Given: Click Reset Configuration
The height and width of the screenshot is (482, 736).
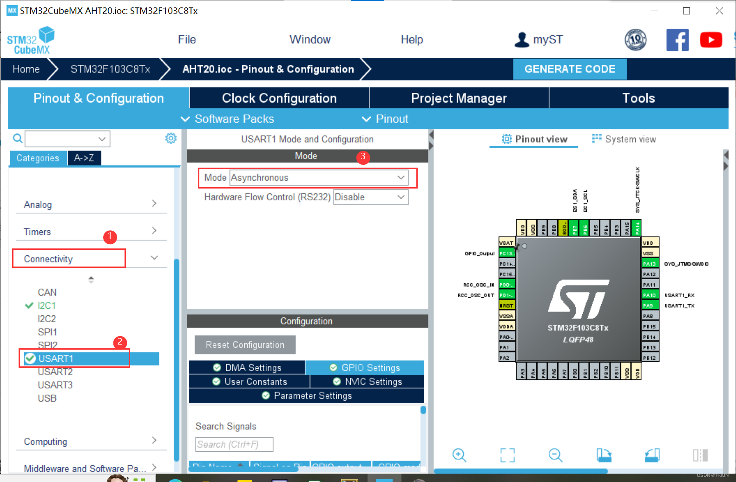Looking at the screenshot, I should click(x=245, y=345).
